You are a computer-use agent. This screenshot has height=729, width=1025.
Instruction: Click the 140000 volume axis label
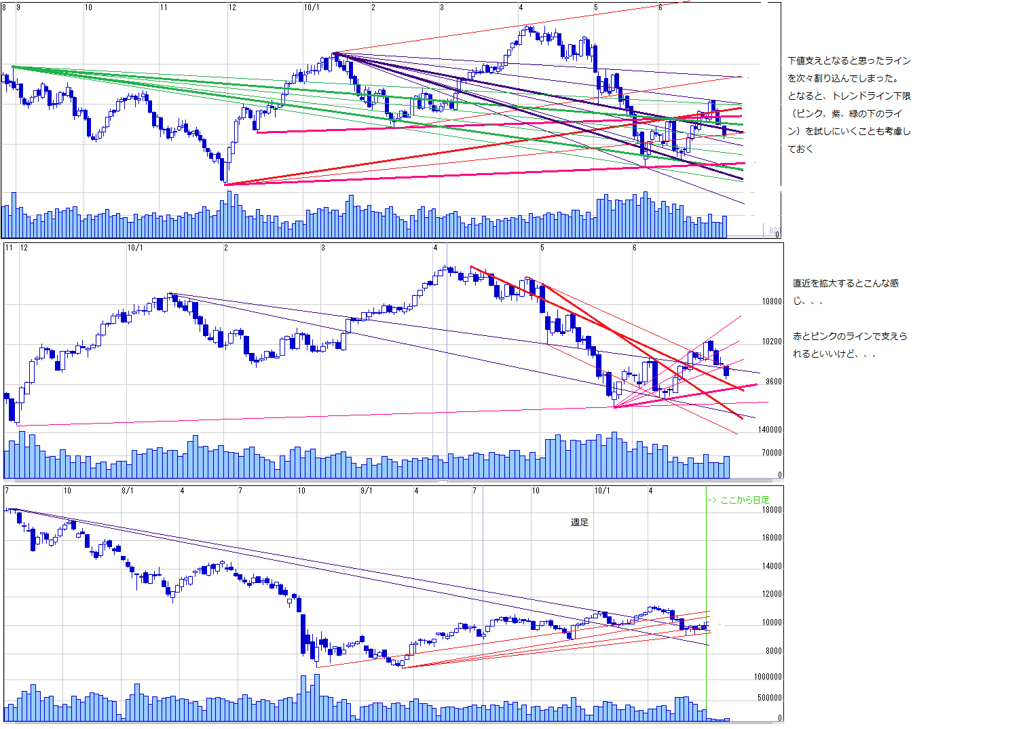(770, 430)
